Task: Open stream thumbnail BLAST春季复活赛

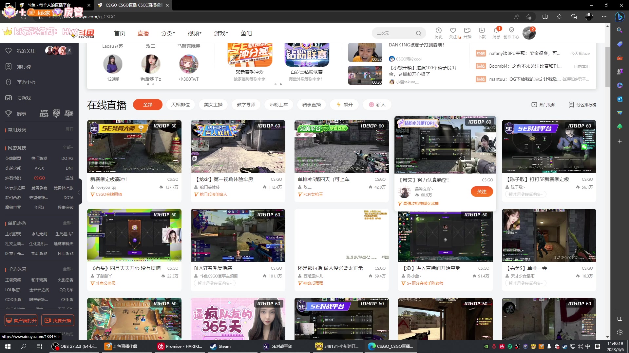Action: pos(238,235)
